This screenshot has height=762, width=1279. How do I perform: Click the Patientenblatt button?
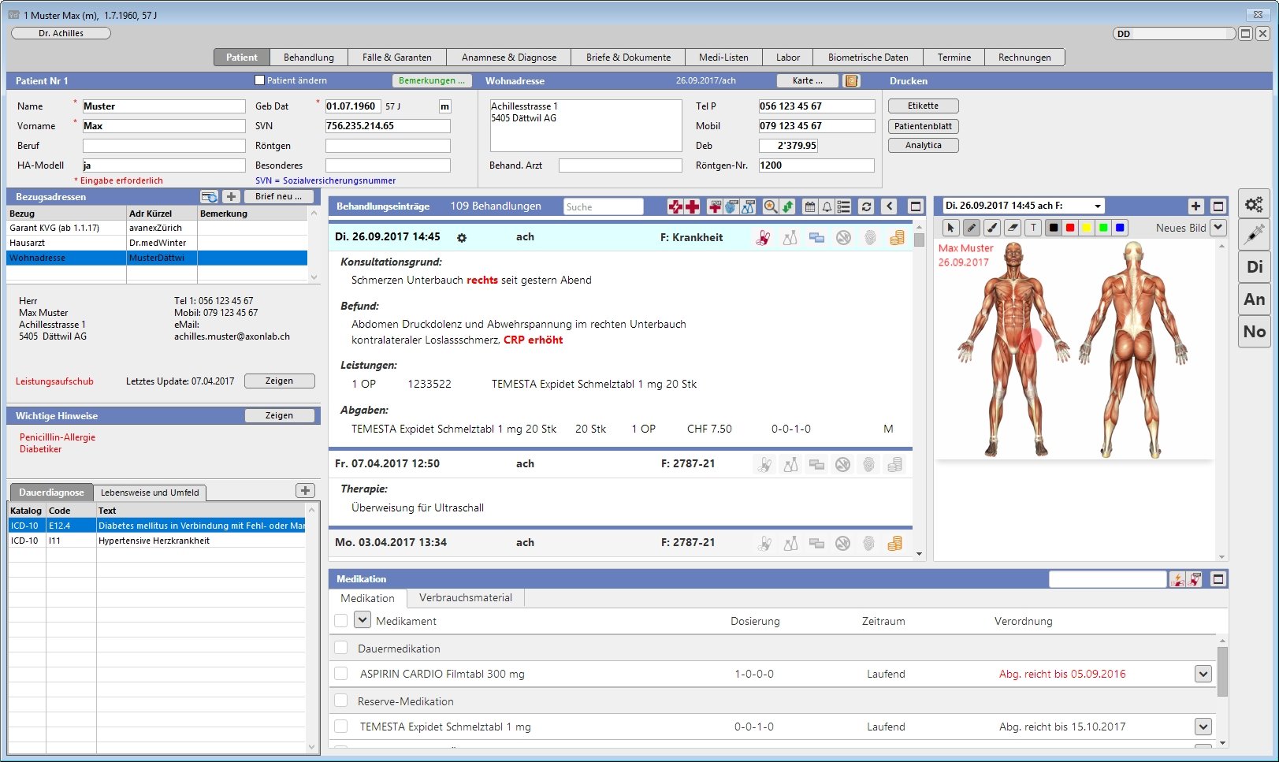pos(922,125)
